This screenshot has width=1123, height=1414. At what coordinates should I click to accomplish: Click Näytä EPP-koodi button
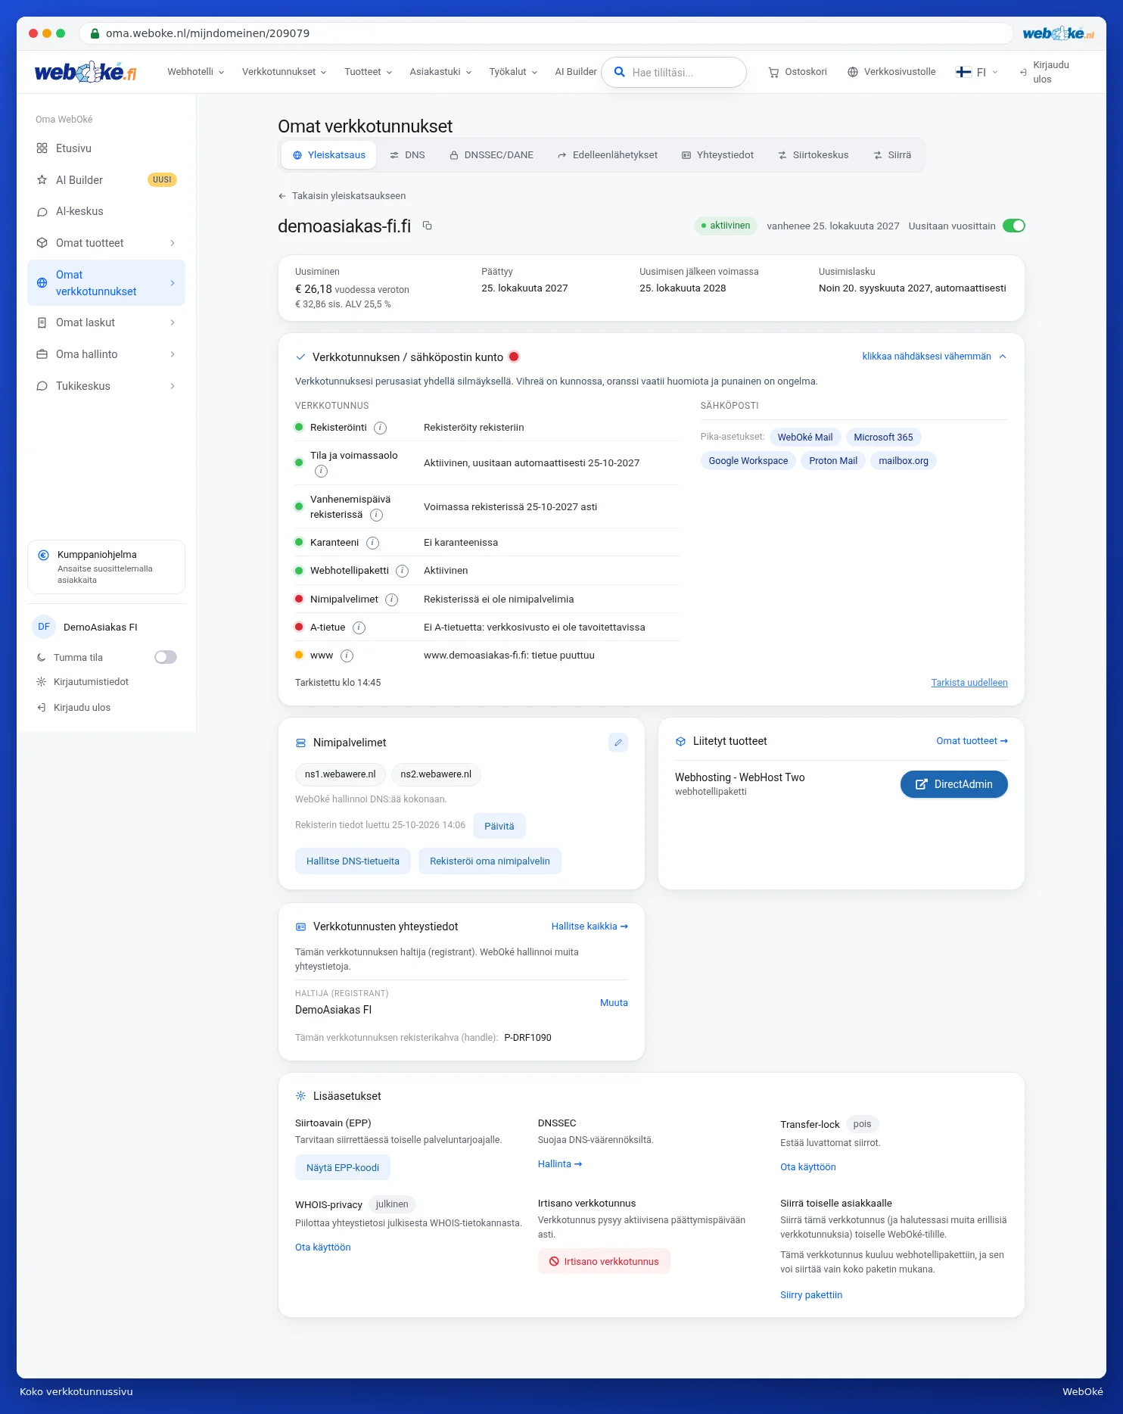pyautogui.click(x=343, y=1167)
